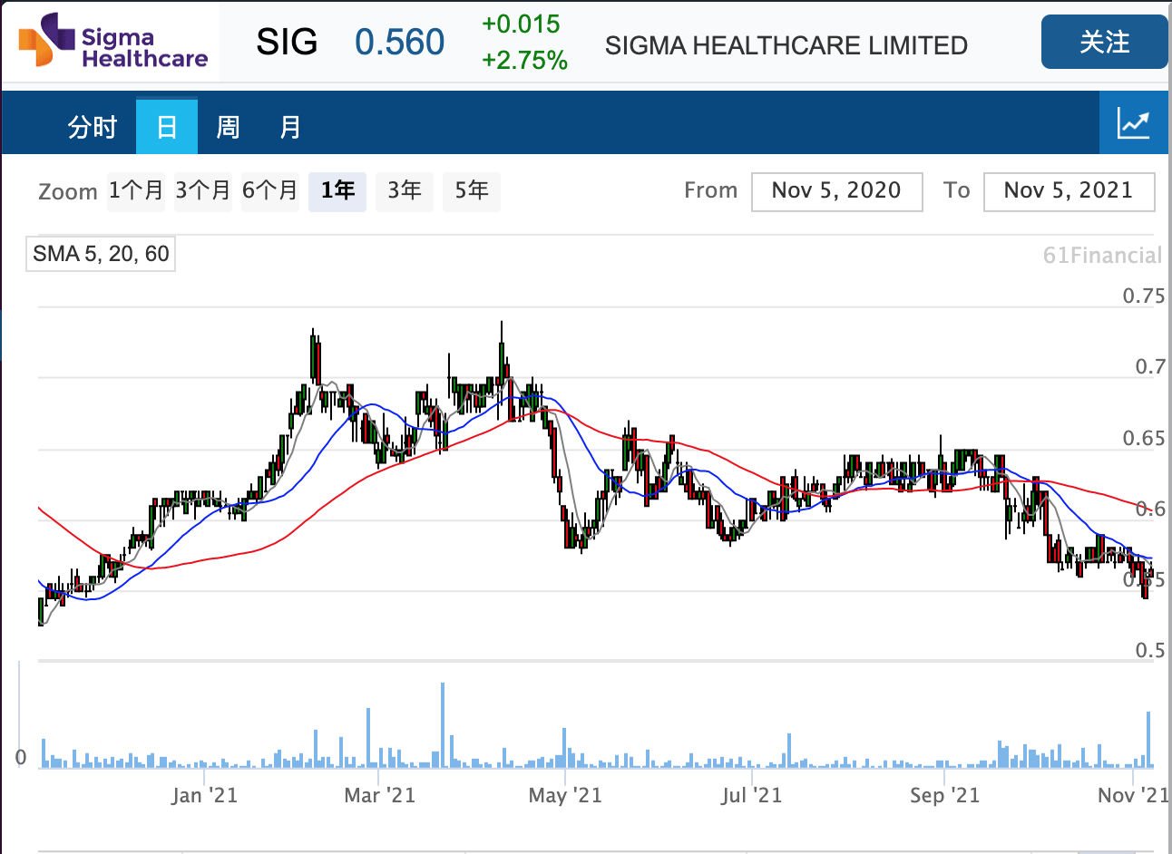Click the Mar '21 axis label
Screen dimensions: 1172x854
(379, 796)
